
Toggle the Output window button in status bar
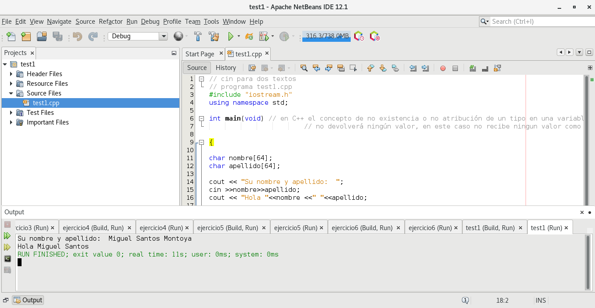[28, 300]
